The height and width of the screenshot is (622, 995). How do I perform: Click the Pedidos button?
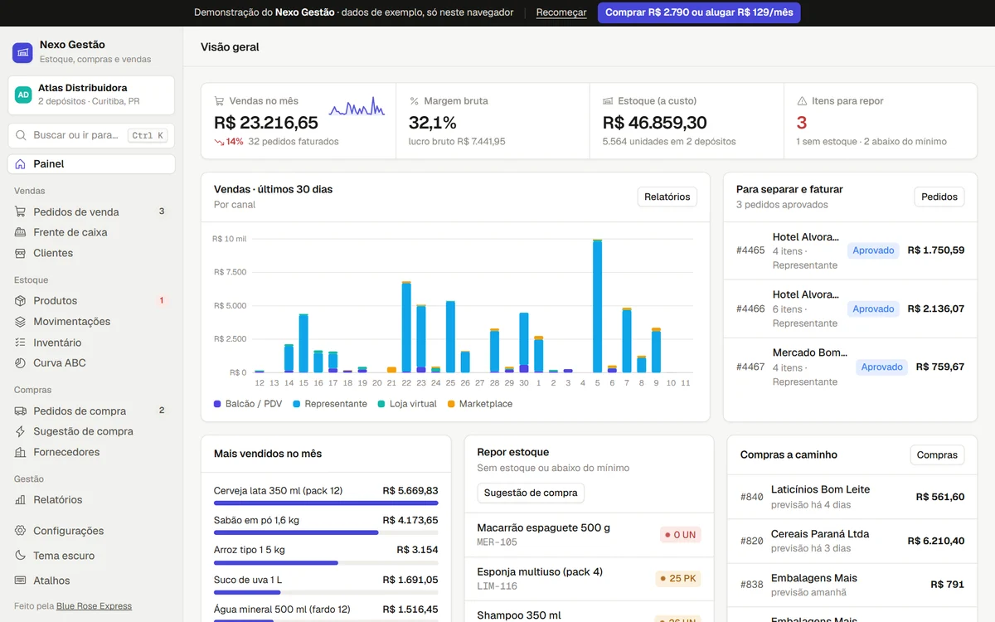(x=939, y=197)
